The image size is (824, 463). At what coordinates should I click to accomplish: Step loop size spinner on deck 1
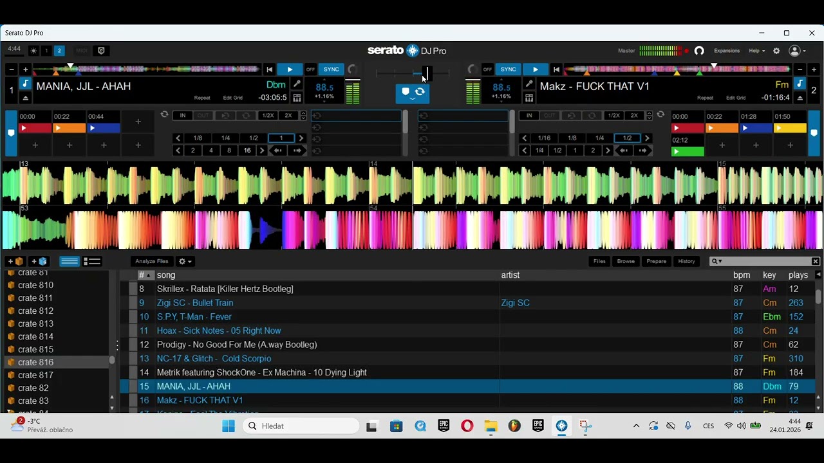tap(303, 116)
